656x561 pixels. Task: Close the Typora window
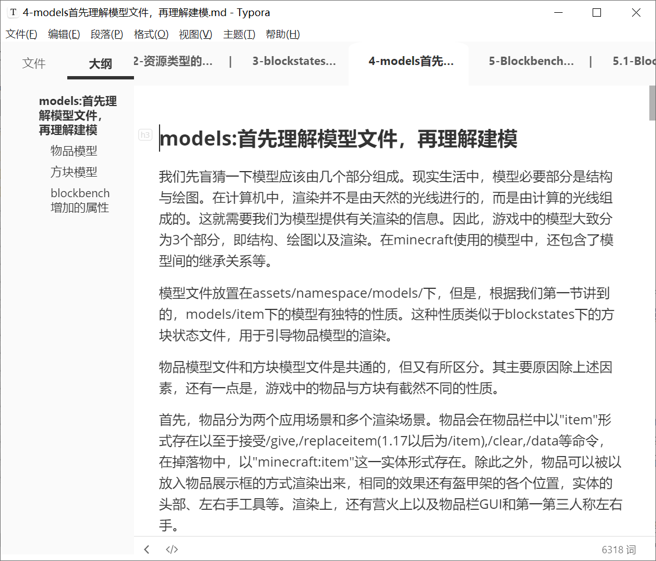637,13
